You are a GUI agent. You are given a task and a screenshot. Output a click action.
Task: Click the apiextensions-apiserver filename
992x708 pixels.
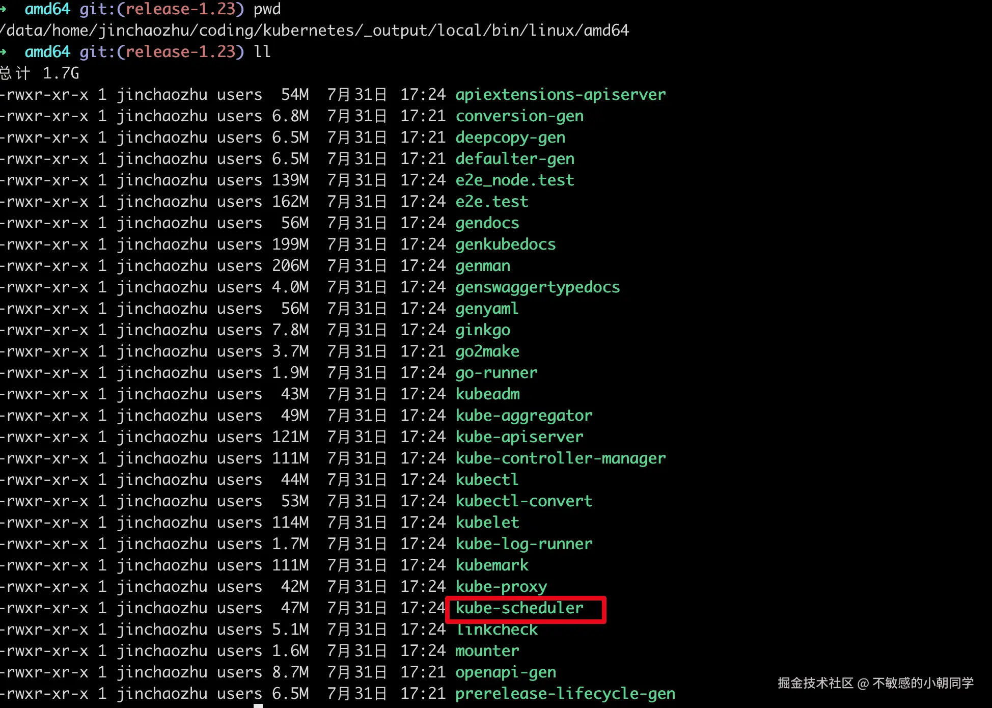pyautogui.click(x=560, y=95)
